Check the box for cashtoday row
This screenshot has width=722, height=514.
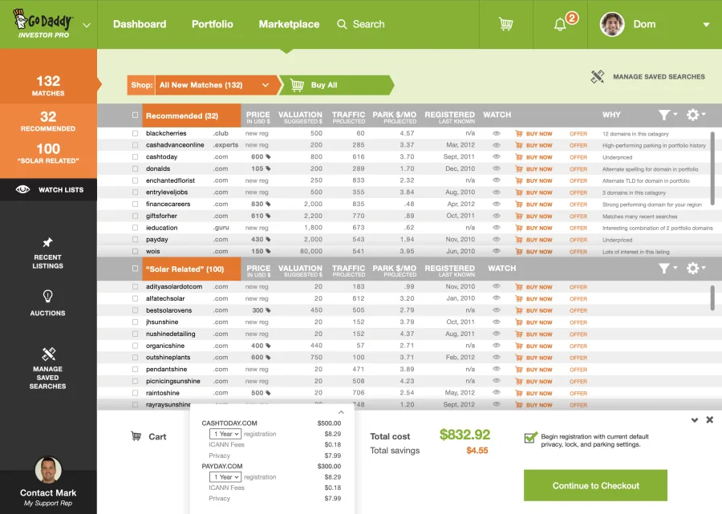(135, 157)
